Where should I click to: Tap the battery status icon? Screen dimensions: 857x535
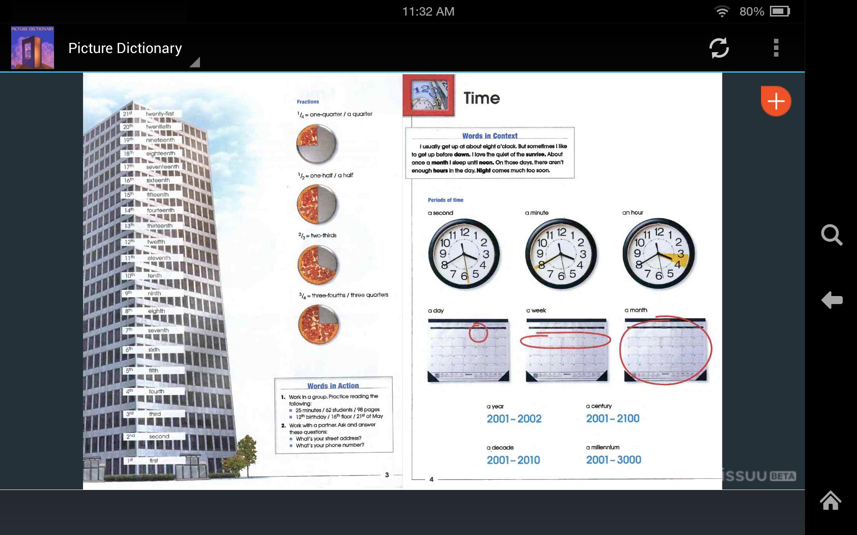coord(780,12)
